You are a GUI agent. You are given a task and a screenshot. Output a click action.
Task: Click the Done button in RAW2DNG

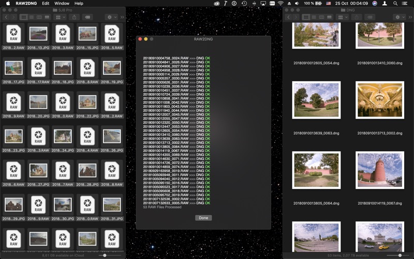pos(203,218)
